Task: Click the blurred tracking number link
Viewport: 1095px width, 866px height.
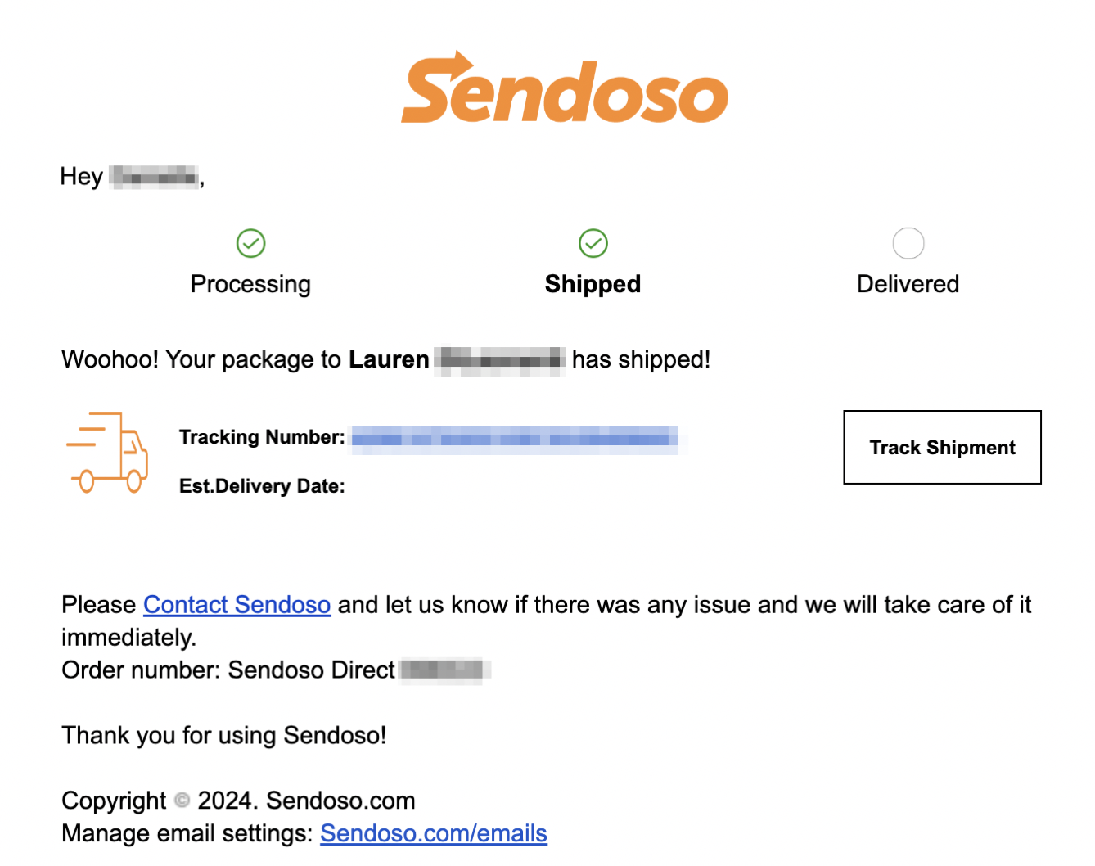Action: click(x=514, y=440)
